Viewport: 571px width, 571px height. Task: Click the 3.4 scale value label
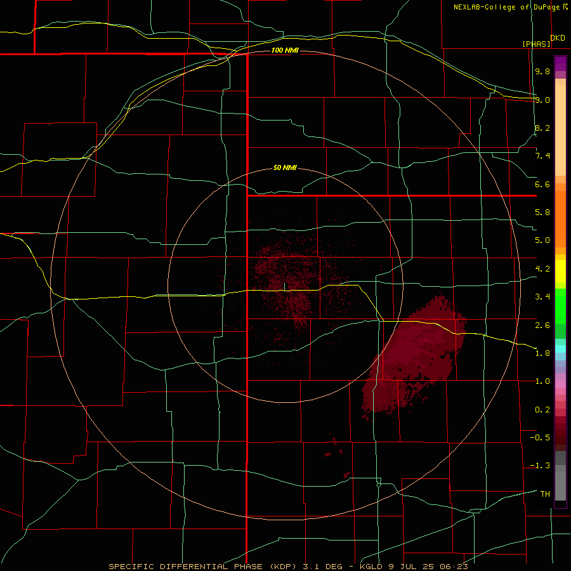pos(542,297)
